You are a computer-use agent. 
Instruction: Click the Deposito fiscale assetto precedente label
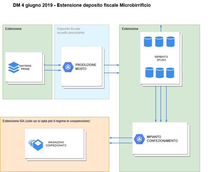click(71, 31)
